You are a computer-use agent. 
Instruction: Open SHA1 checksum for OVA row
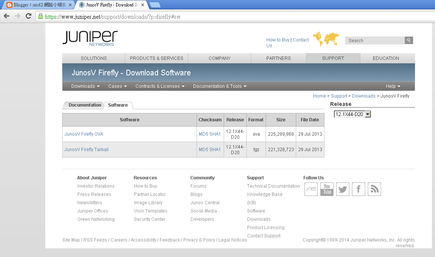pos(215,134)
